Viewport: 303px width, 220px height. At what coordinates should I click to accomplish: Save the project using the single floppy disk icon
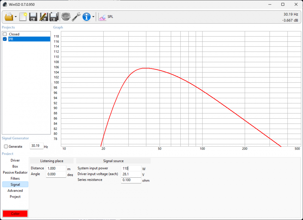[x=33, y=17]
